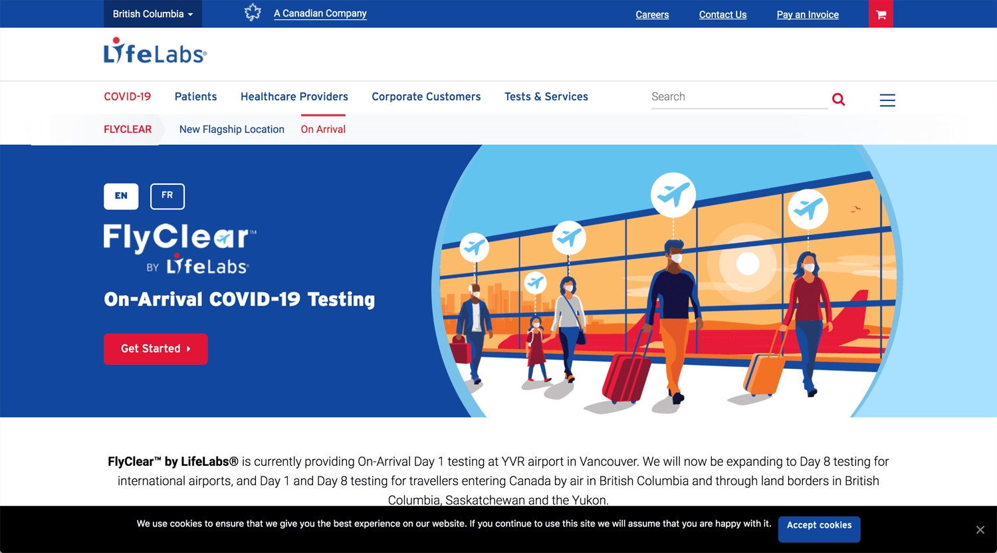
Task: Go to New Flagship Location page
Action: 232,130
